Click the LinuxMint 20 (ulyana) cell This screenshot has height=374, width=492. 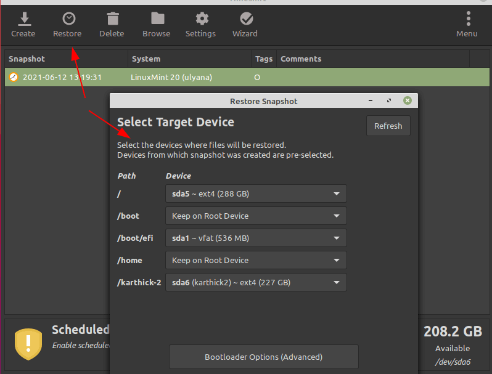coord(171,77)
